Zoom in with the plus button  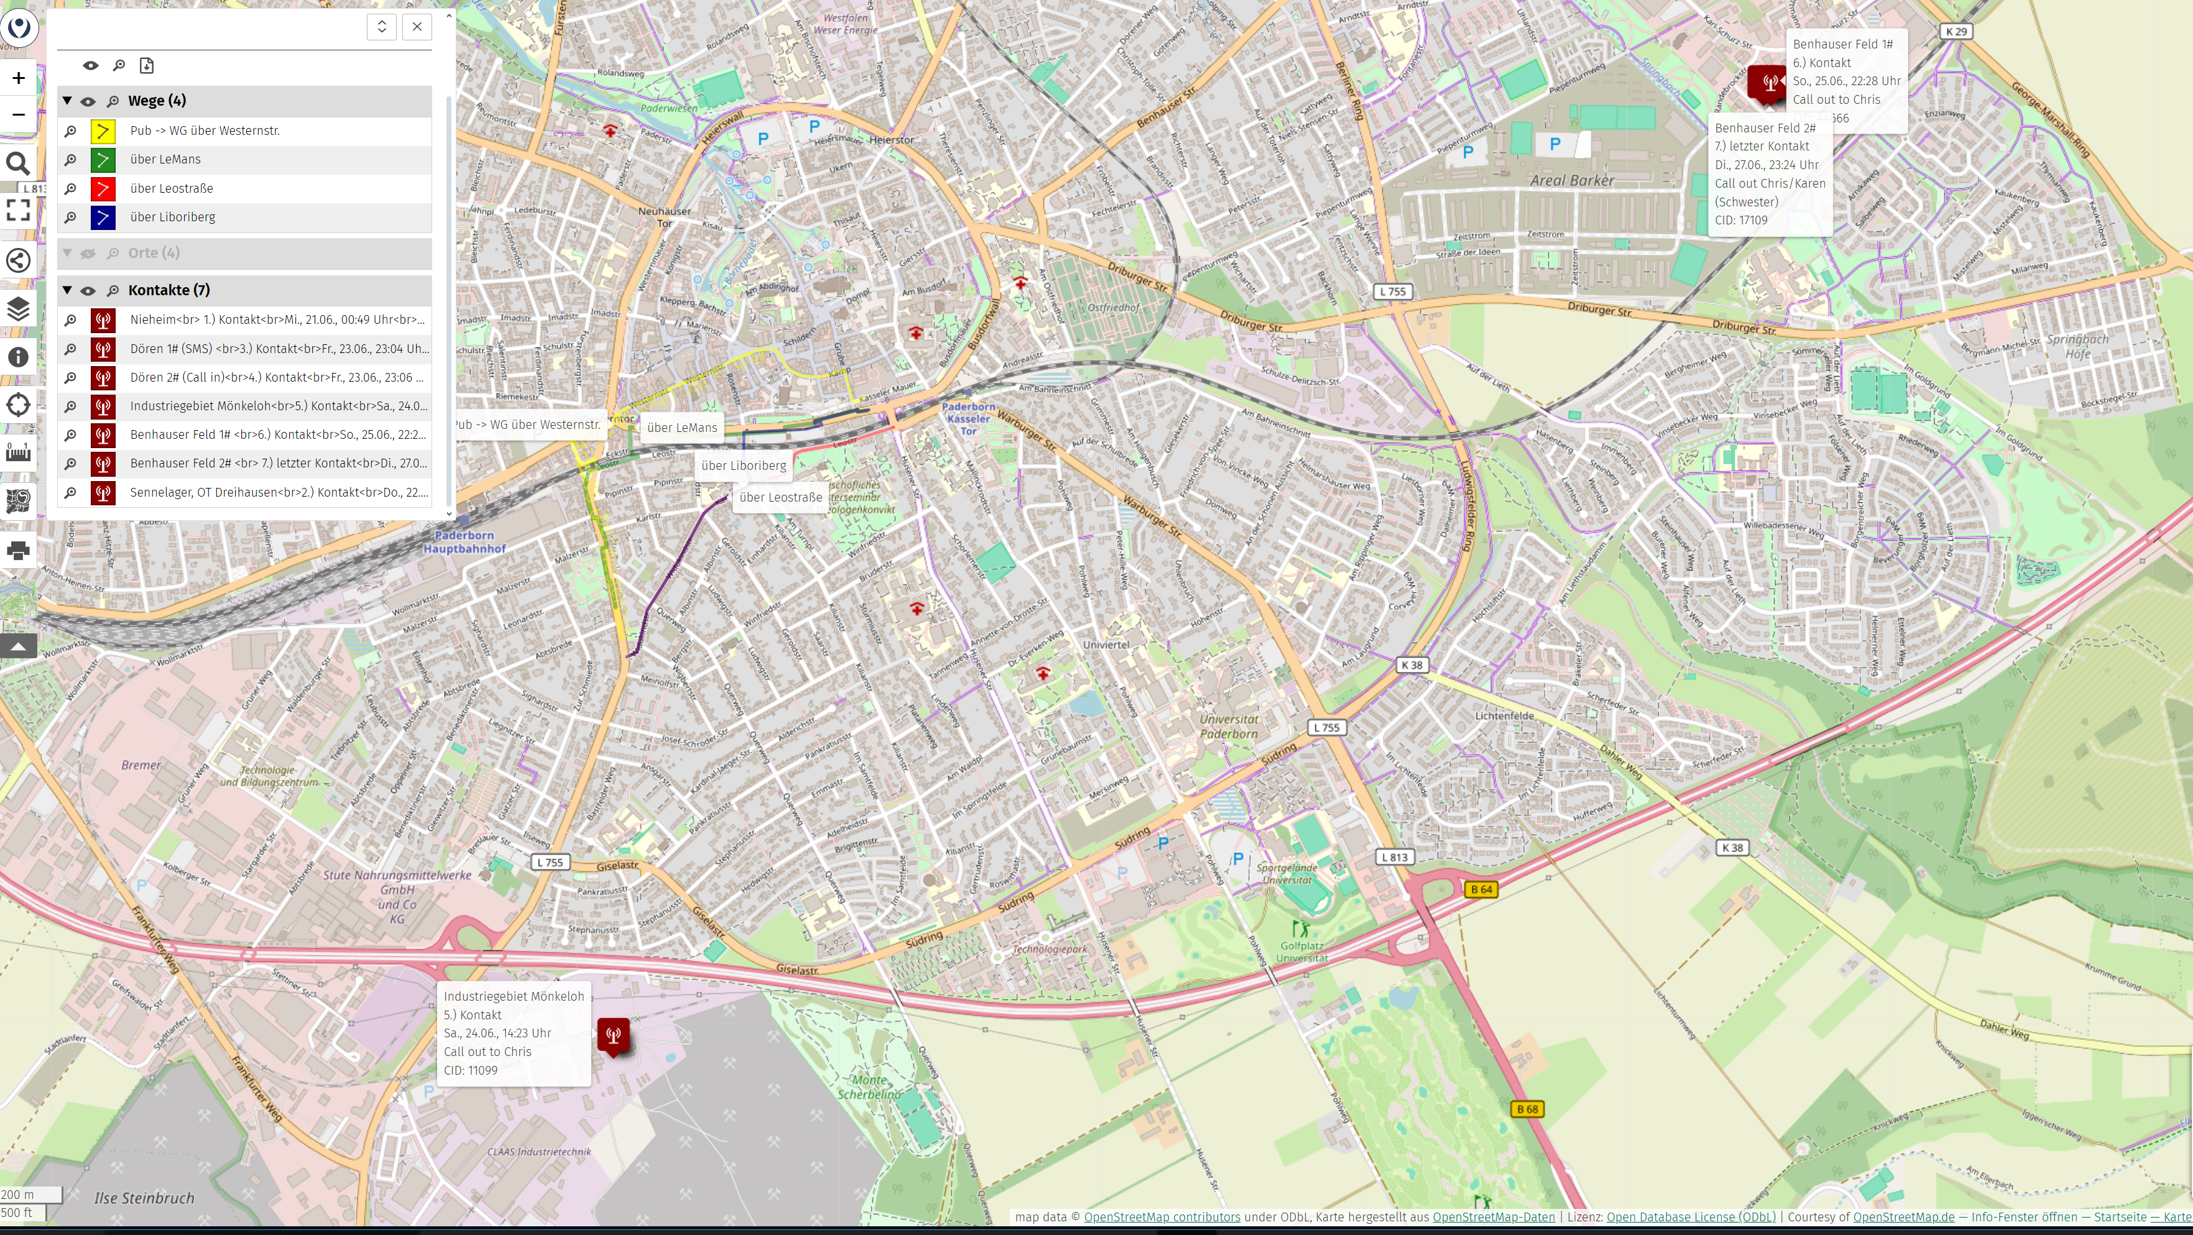point(18,78)
